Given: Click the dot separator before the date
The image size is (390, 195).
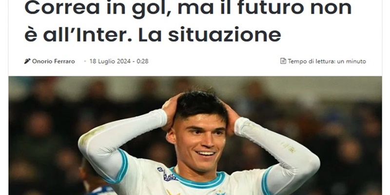Looking at the screenshot, I should [x=85, y=61].
